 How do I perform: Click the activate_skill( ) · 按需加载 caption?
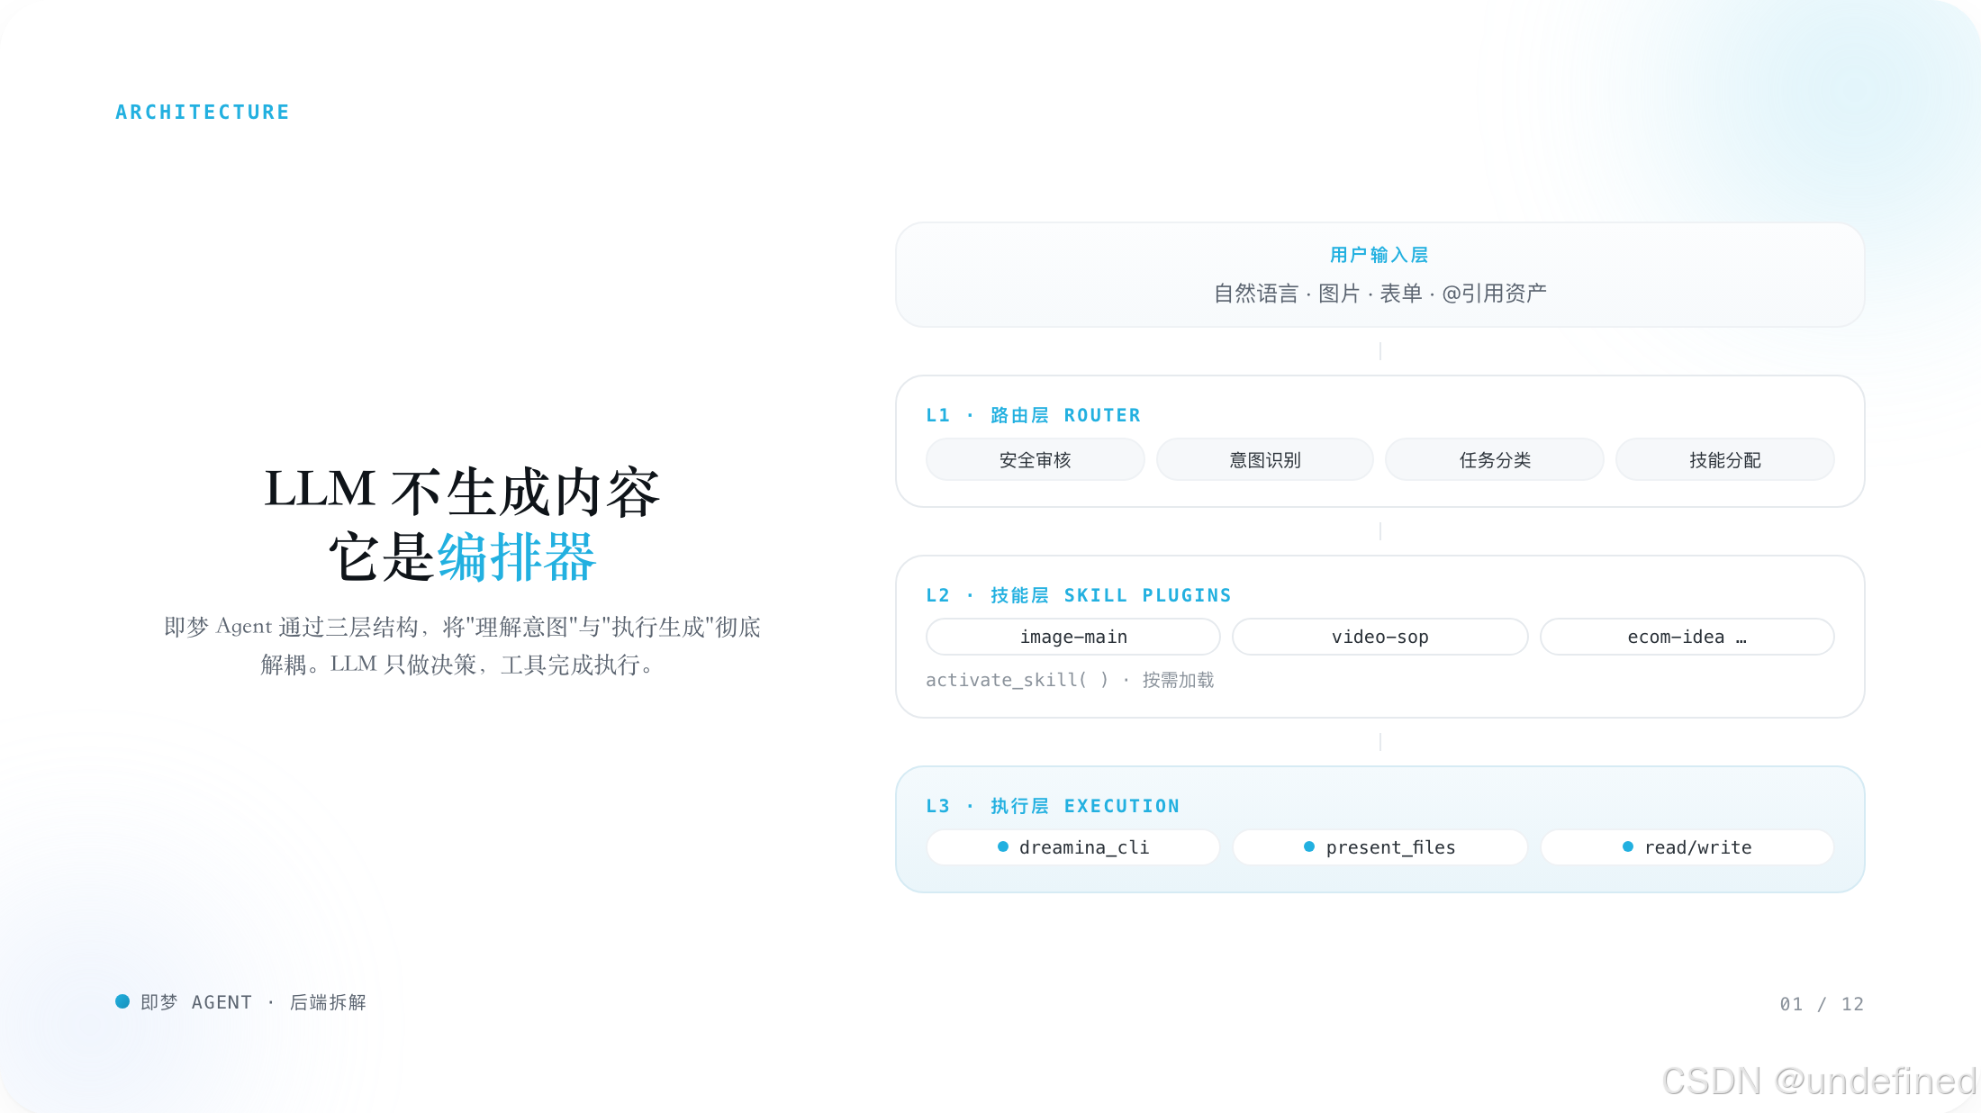pos(1070,680)
